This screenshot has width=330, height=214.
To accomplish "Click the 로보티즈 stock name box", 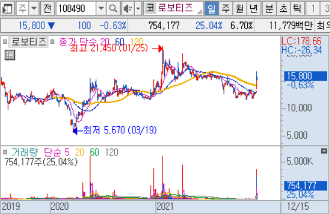I will [173, 8].
